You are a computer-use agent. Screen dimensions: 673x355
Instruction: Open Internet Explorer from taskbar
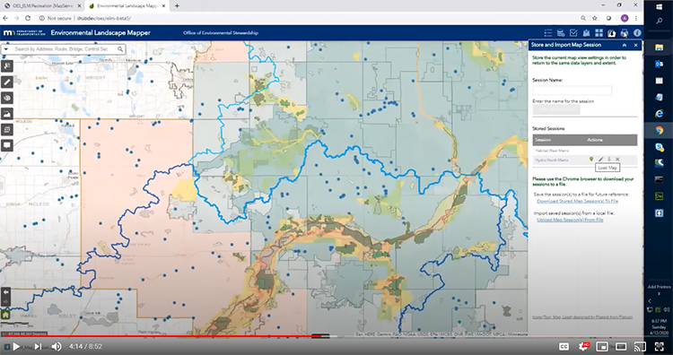pyautogui.click(x=659, y=114)
